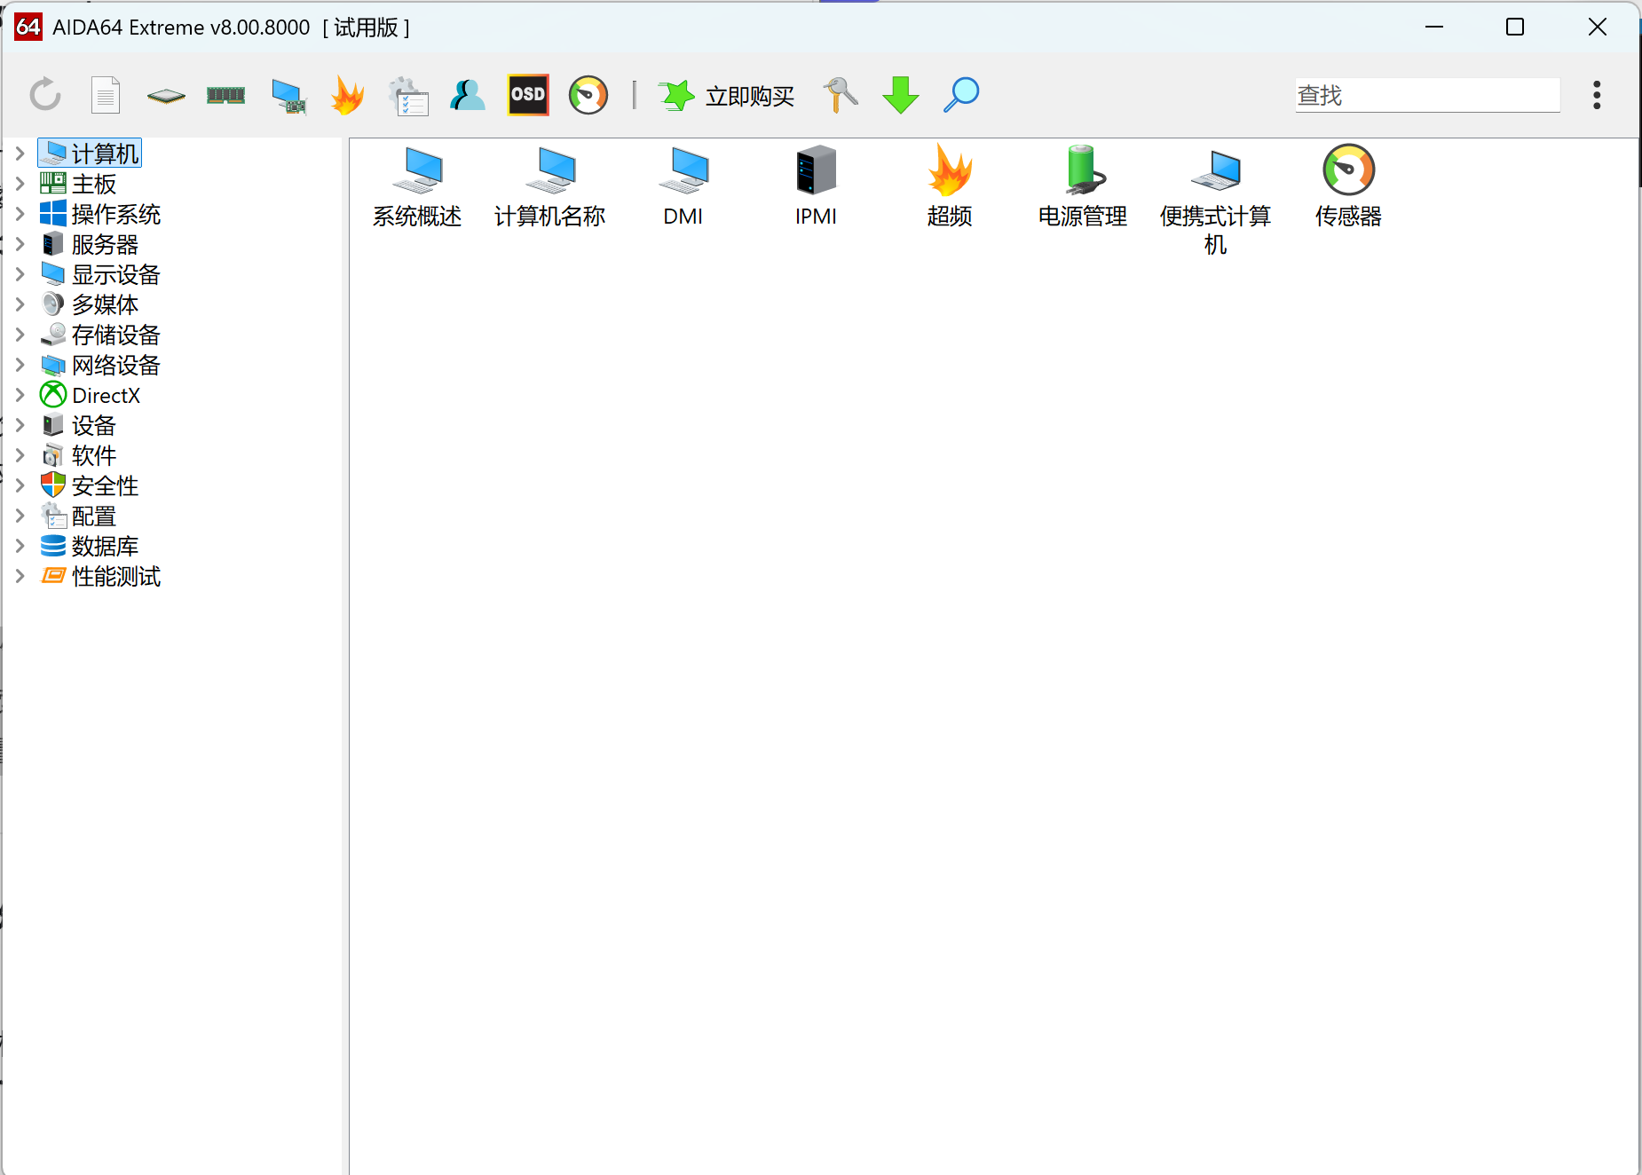Select 主板 in the tree
The height and width of the screenshot is (1175, 1642).
click(79, 184)
